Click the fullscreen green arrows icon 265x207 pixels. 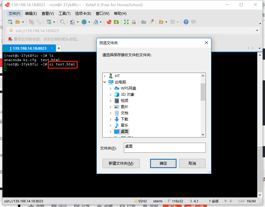(126, 22)
